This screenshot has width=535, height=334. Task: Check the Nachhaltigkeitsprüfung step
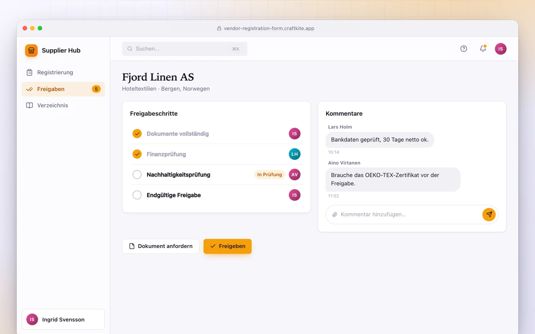coord(137,175)
